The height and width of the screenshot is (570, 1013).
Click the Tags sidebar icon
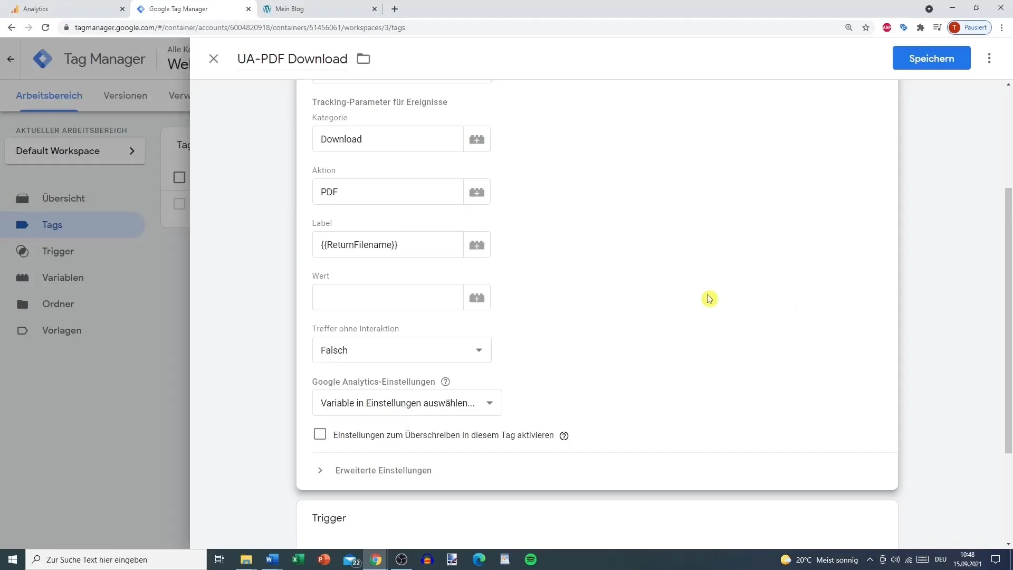pos(22,225)
